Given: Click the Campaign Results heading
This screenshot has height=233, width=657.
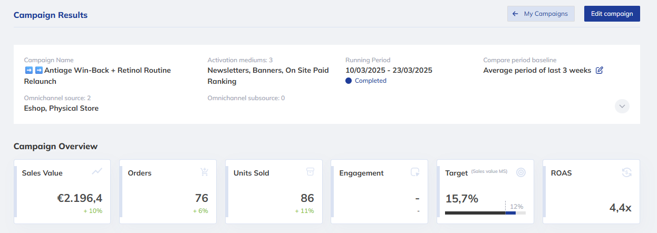Looking at the screenshot, I should click(51, 15).
